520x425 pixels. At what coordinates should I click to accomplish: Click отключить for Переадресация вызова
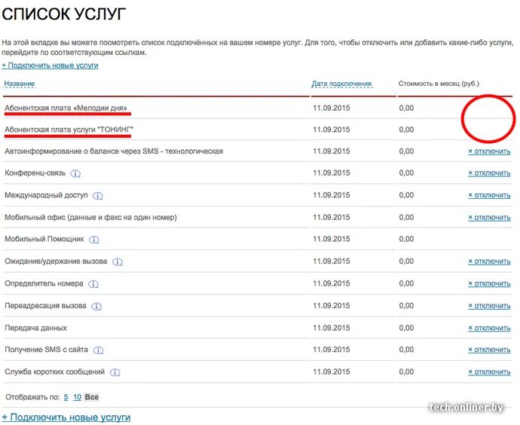pos(489,306)
